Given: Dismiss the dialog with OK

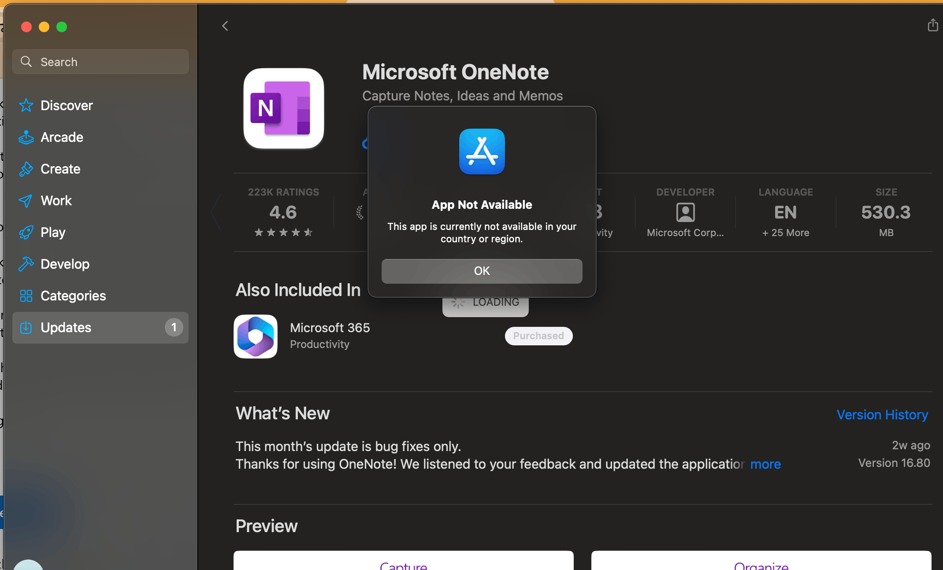Looking at the screenshot, I should coord(482,271).
